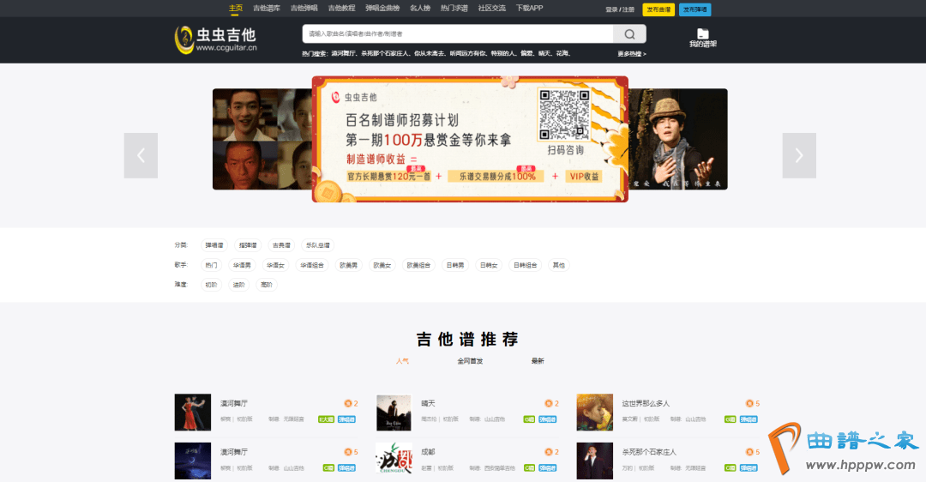Screen dimensions: 926x482
Task: Focus the song search input field
Action: coord(458,34)
